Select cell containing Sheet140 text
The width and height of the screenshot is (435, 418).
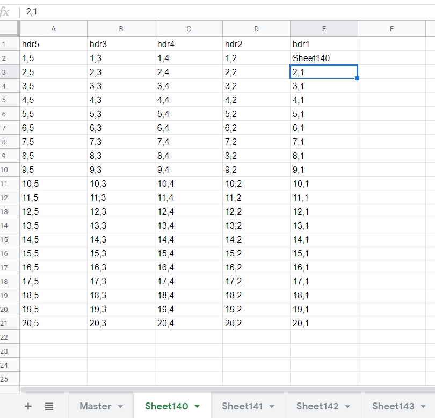pos(324,58)
